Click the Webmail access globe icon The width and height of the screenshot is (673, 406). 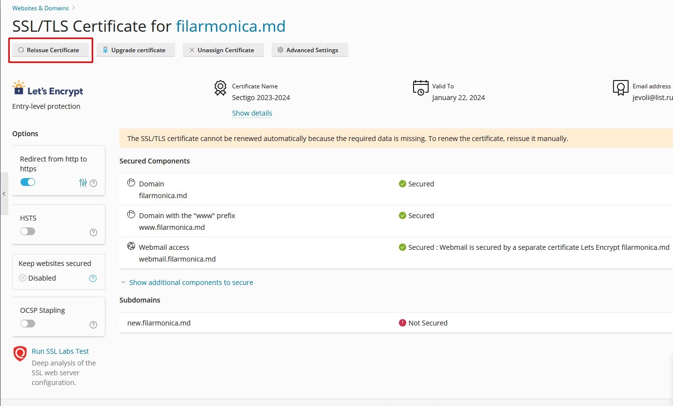click(x=131, y=246)
